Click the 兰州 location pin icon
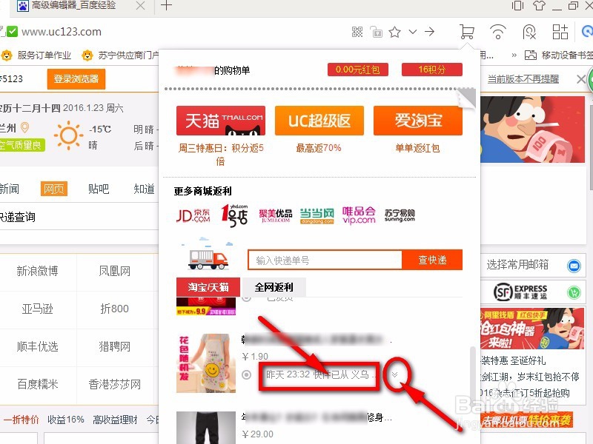Screen dimensions: 593x444 (x=24, y=127)
